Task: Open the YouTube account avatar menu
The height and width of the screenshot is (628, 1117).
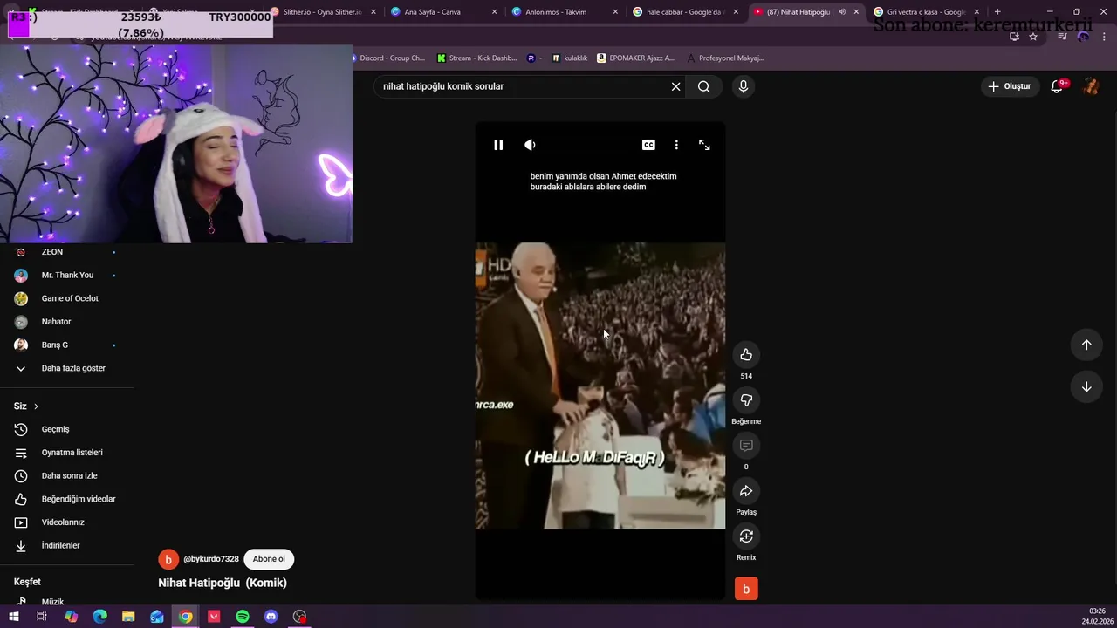Action: coord(1091,86)
